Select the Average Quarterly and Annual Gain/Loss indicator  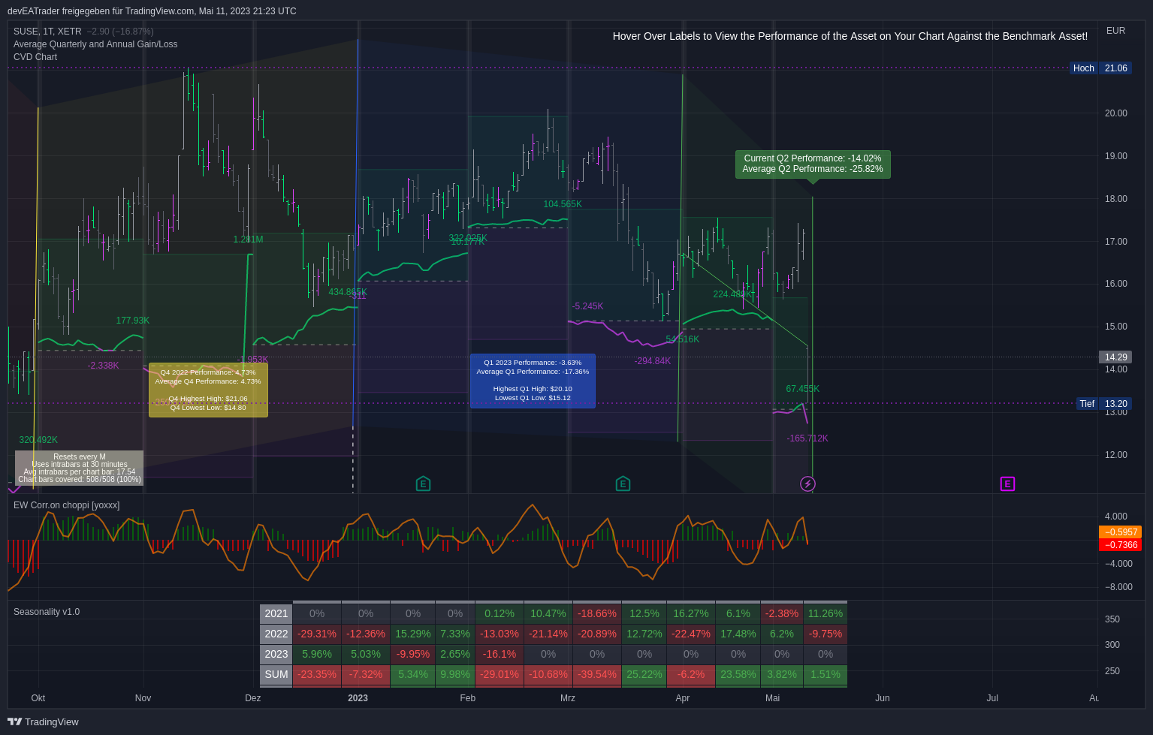[x=95, y=44]
